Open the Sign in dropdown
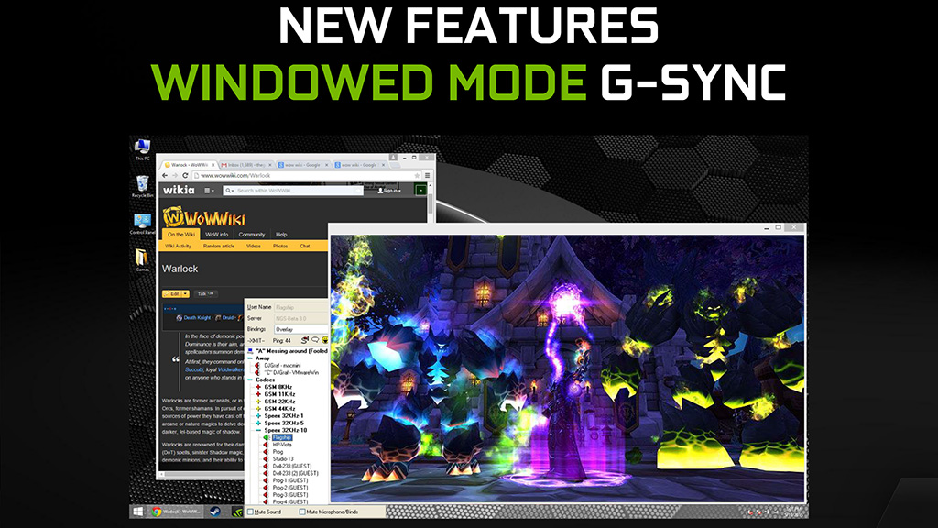 (x=389, y=191)
